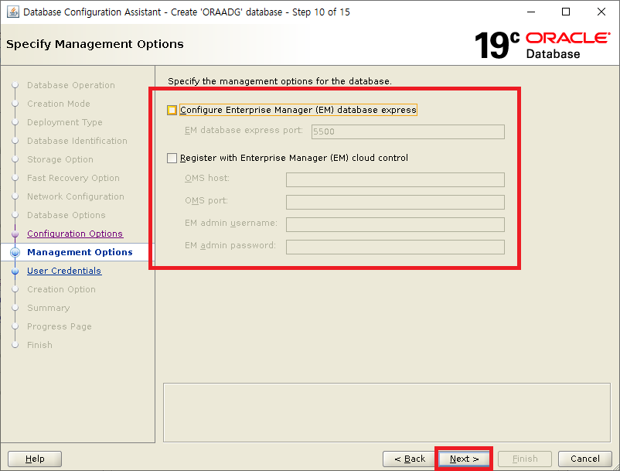Click the Creation Option step label
The image size is (620, 471).
pos(61,289)
